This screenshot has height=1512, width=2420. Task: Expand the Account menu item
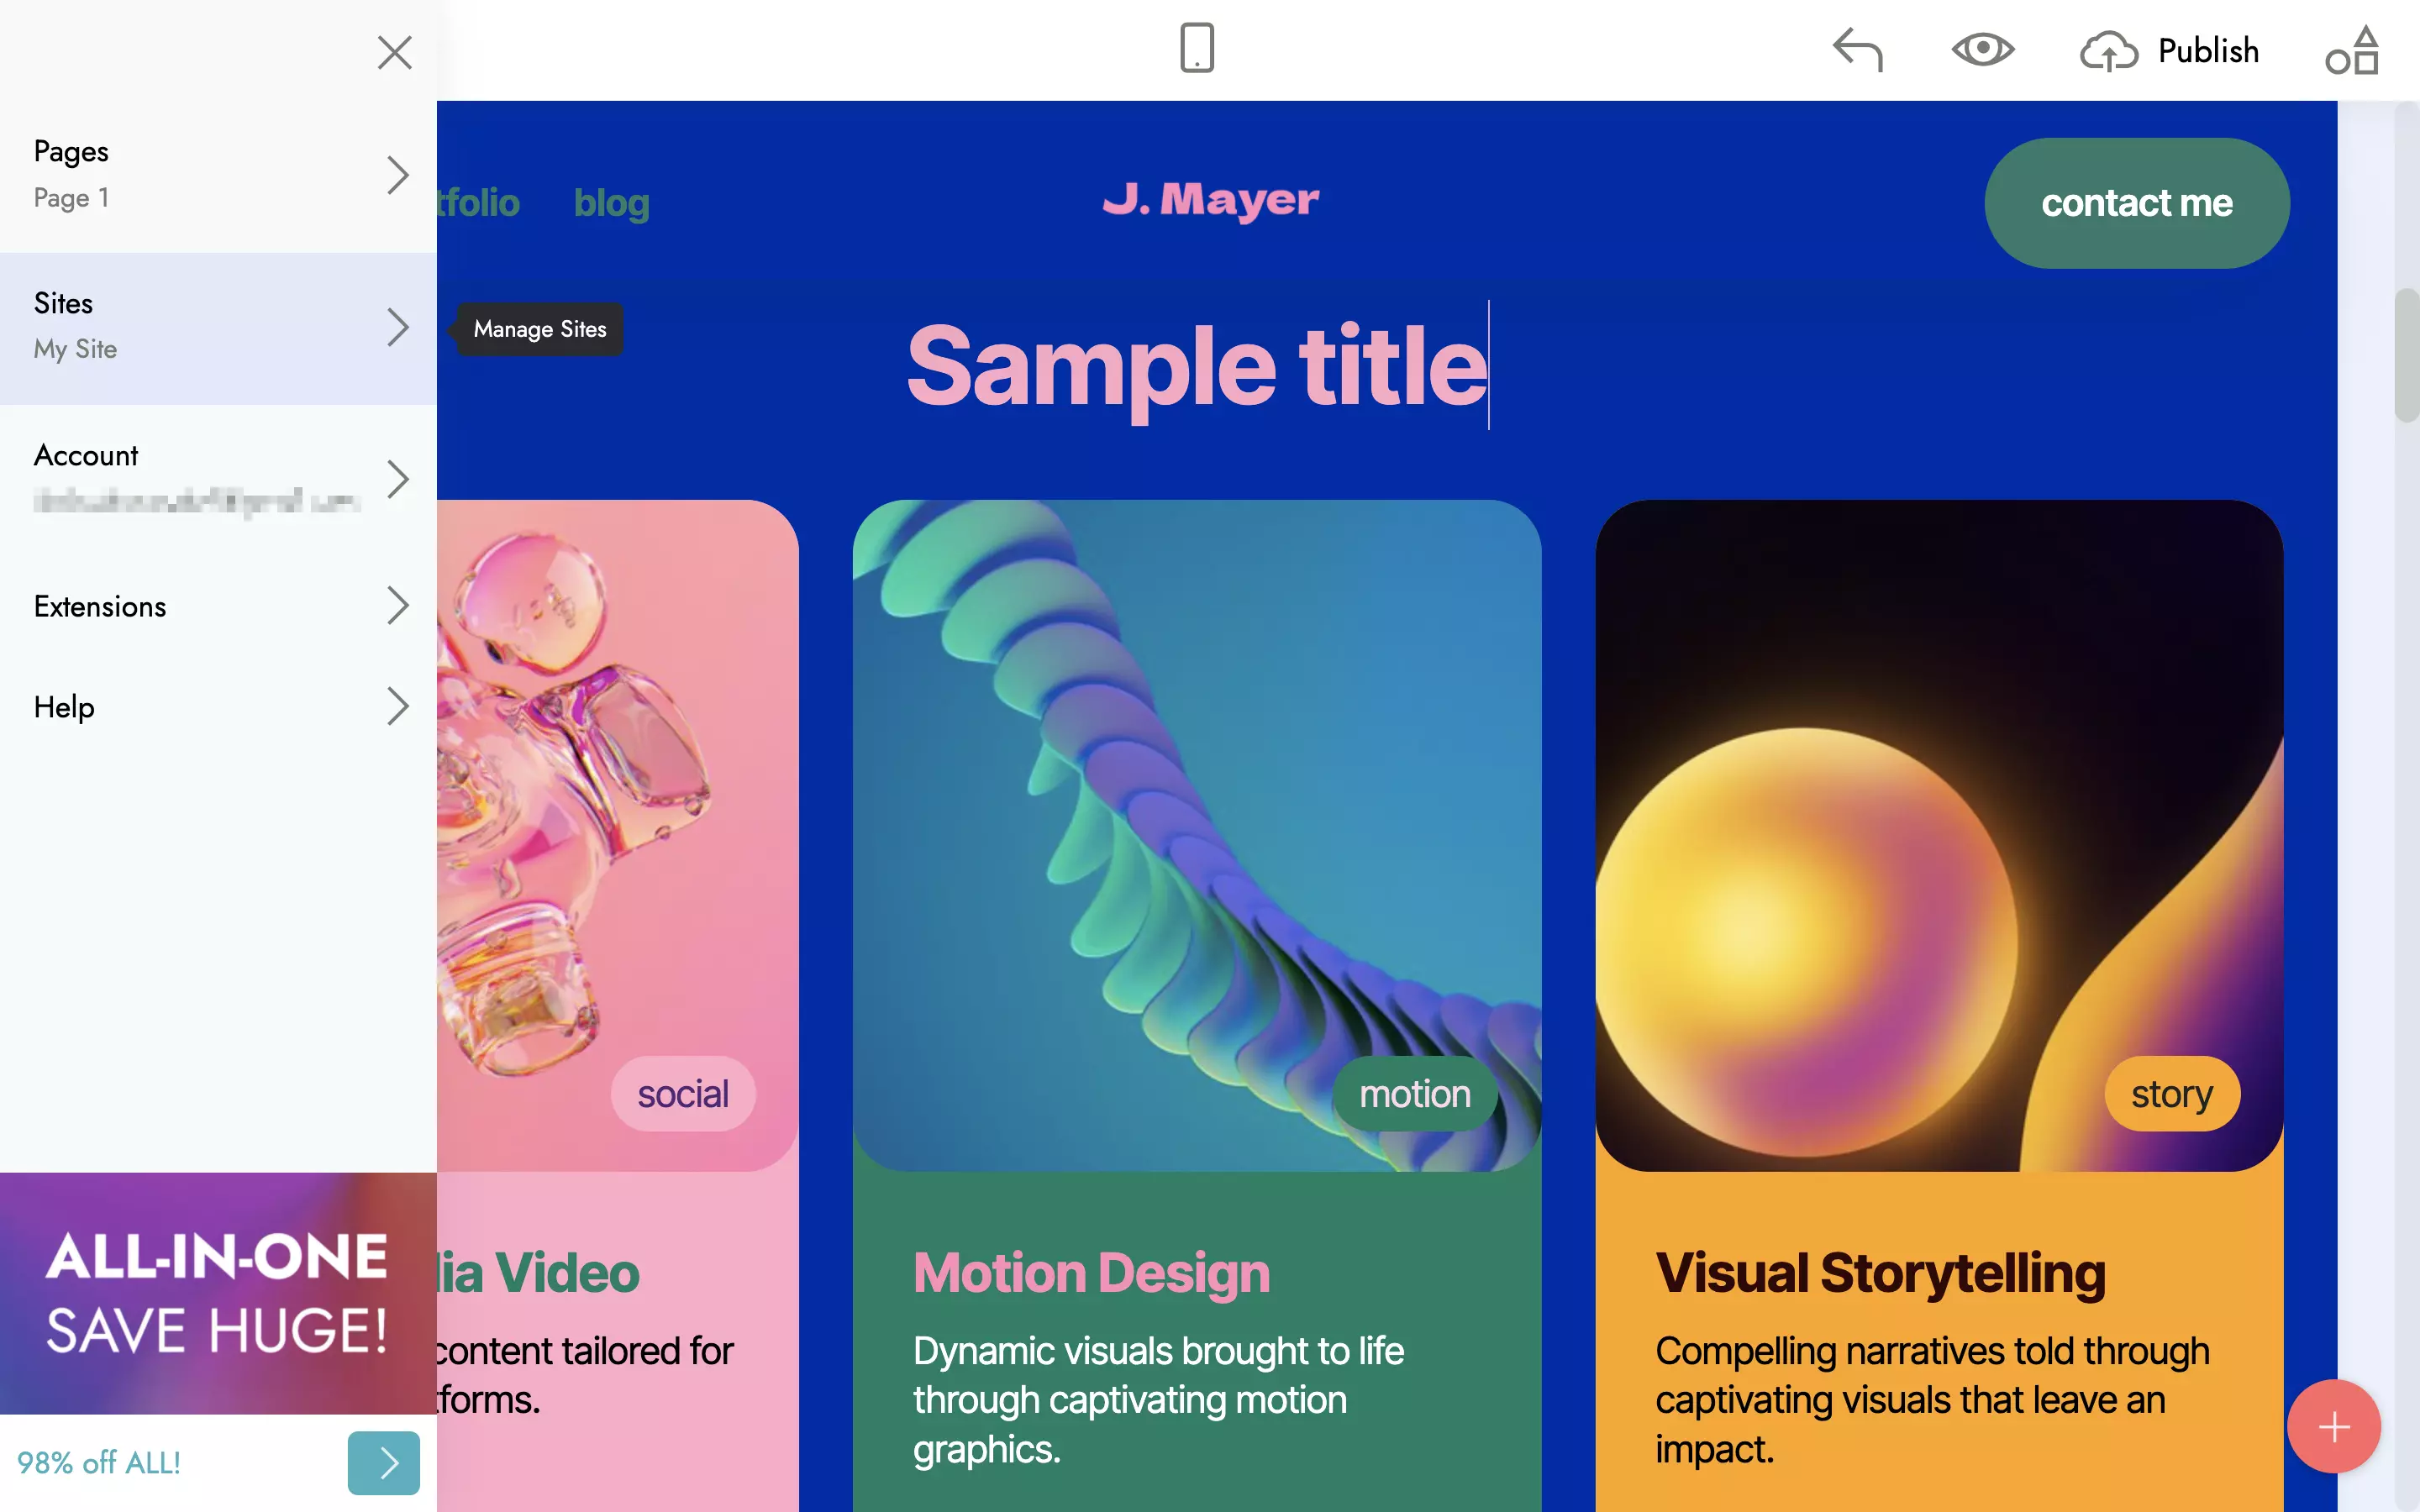(x=396, y=477)
